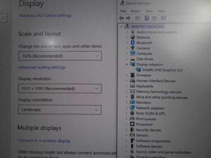Select Intel(R) UHD Graphics 620 device
The height and width of the screenshot is (158, 211).
[163, 70]
